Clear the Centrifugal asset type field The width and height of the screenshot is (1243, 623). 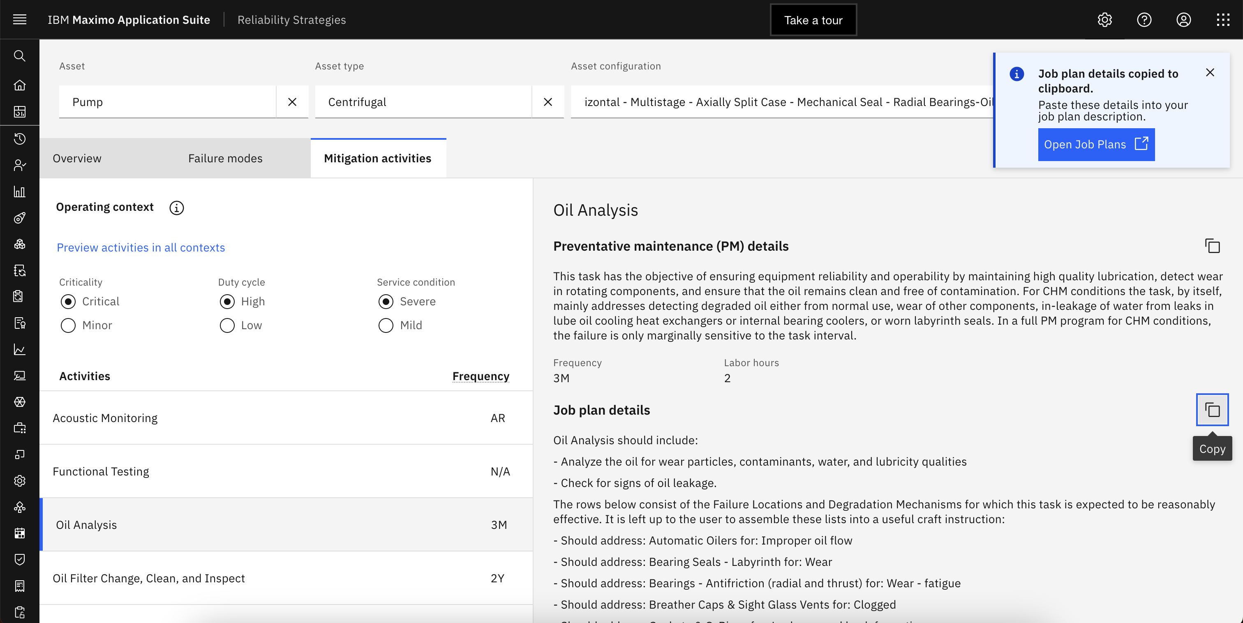click(x=548, y=102)
